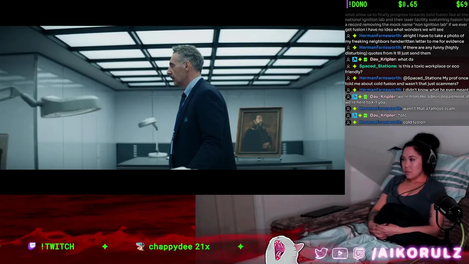The height and width of the screenshot is (264, 469).
Task: Open HermanFarnsworth's name on the 'cold fusion' message
Action: point(380,122)
